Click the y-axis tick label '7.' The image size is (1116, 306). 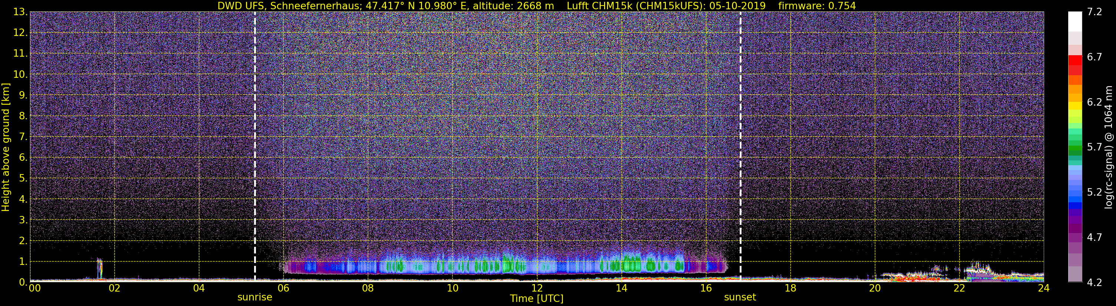23,137
